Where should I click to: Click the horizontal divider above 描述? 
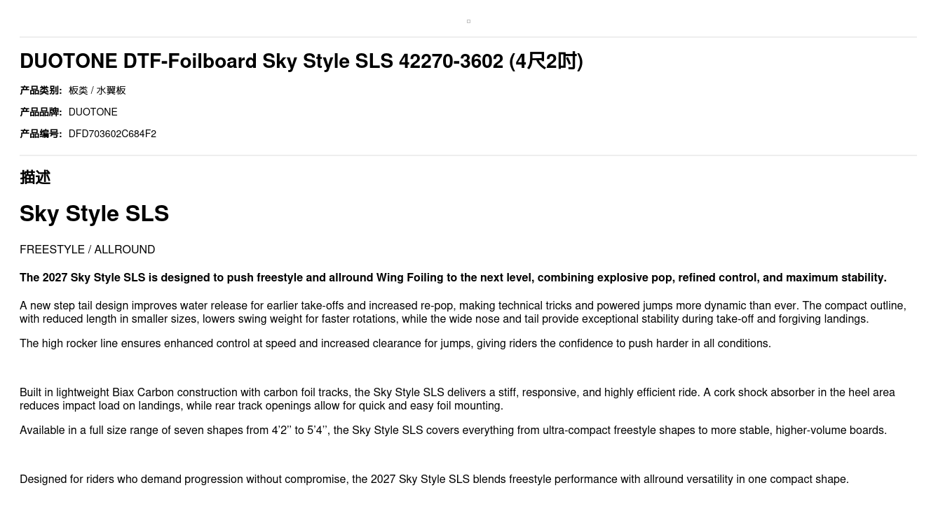468,155
